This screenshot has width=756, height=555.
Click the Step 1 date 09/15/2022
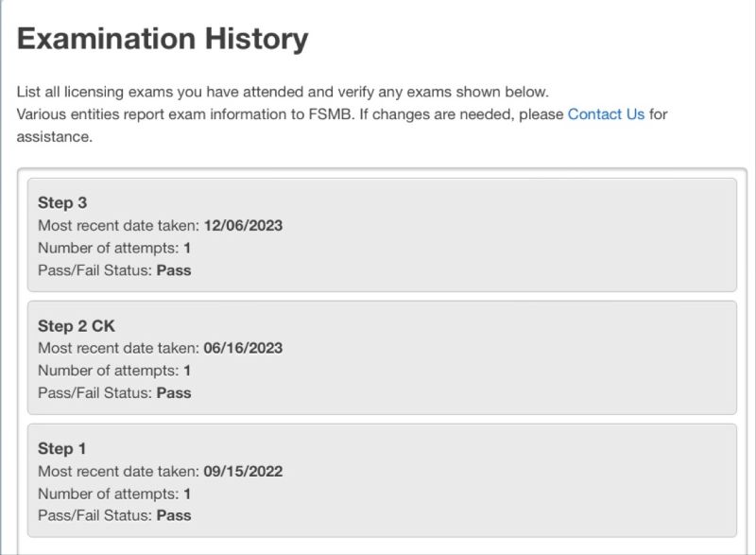pyautogui.click(x=243, y=471)
